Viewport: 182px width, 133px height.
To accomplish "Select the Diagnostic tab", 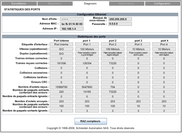I will [x=91, y=3].
